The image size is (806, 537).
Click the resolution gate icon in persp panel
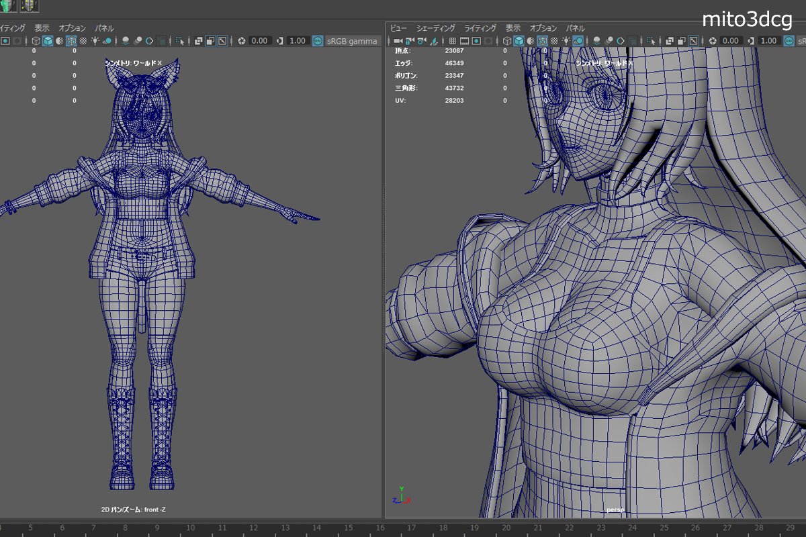[476, 41]
